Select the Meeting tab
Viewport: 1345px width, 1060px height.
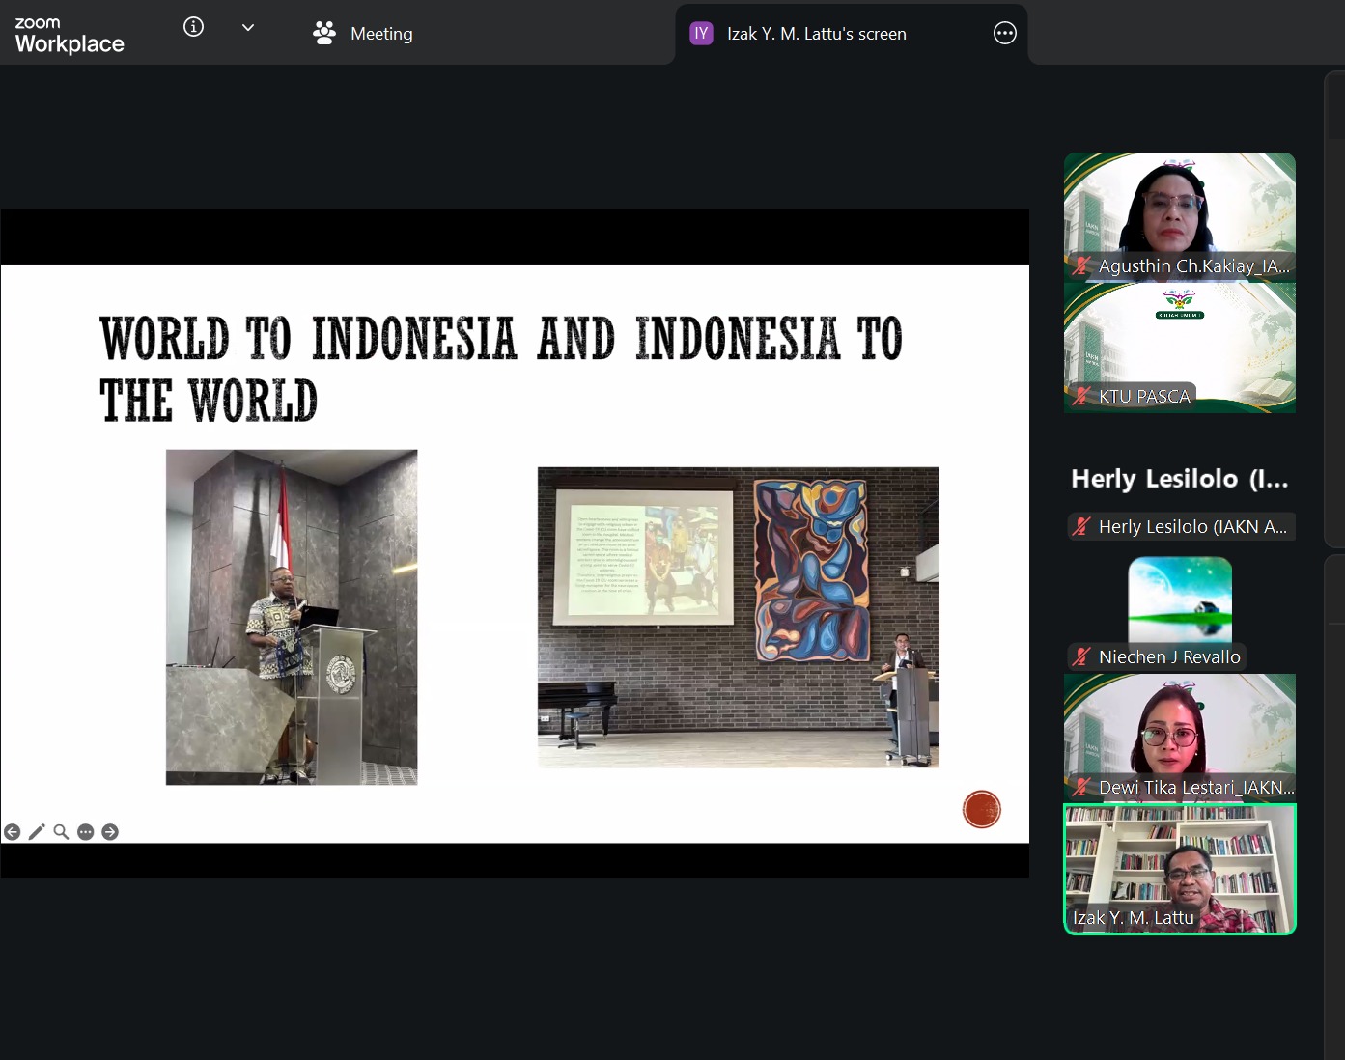363,33
